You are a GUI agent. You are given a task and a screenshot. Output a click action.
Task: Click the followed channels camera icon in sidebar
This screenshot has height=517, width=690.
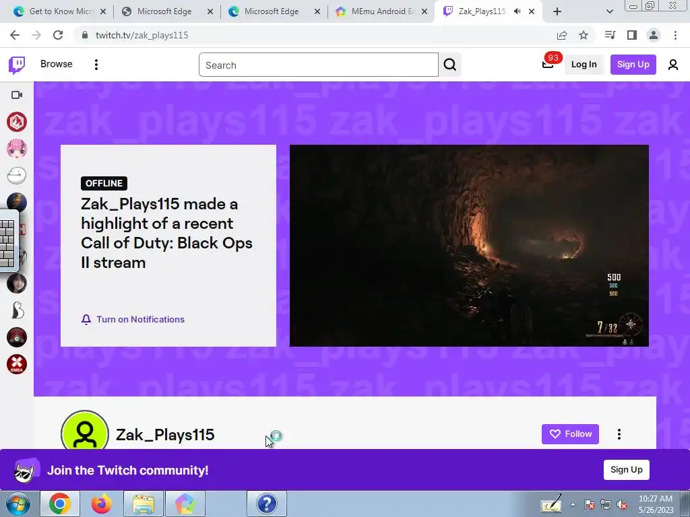click(17, 95)
